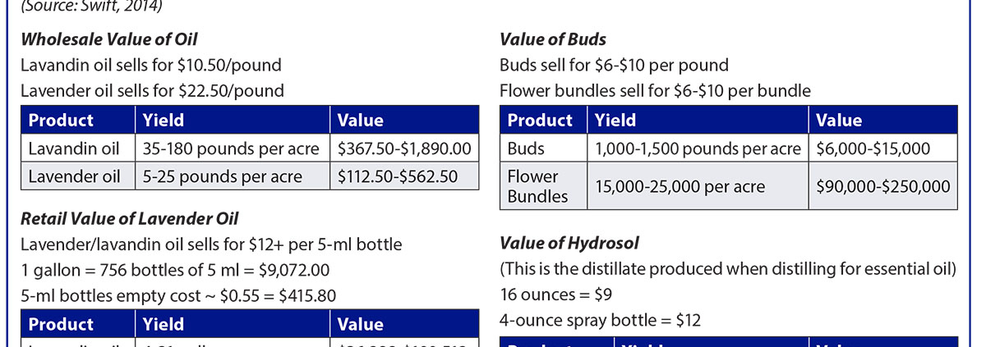Click the "$112.50-$562.50" value cell
This screenshot has width=986, height=347.
pyautogui.click(x=398, y=176)
